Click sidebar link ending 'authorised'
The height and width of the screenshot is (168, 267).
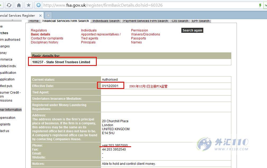coord(10,40)
